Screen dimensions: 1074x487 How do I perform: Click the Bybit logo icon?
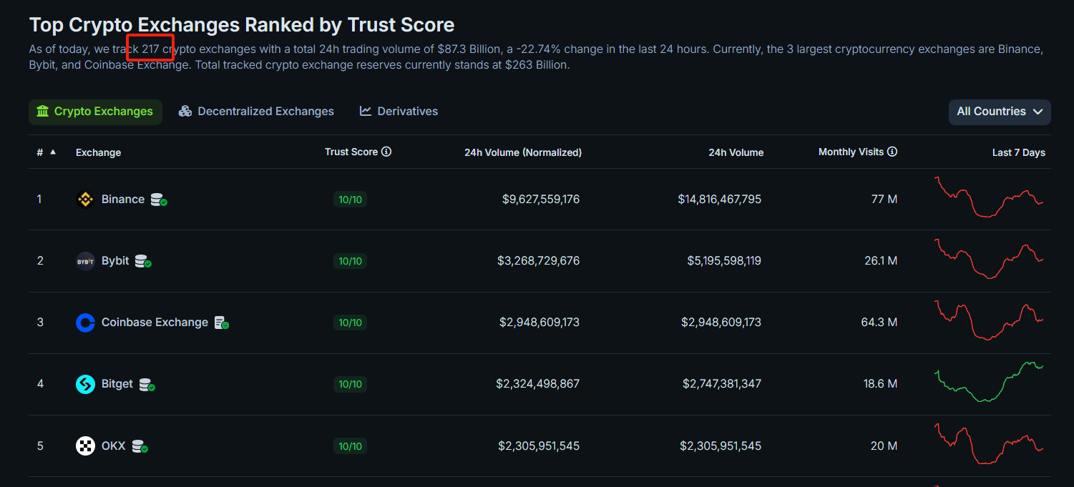coord(85,261)
